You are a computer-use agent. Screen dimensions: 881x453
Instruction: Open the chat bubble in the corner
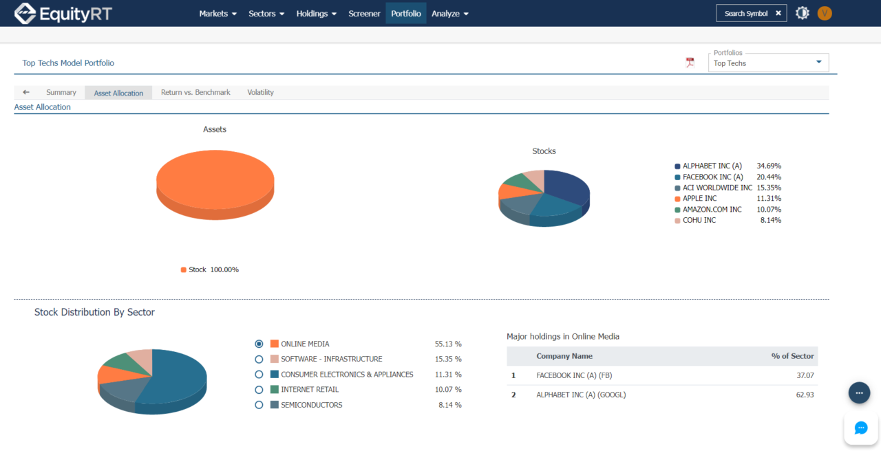coord(860,428)
